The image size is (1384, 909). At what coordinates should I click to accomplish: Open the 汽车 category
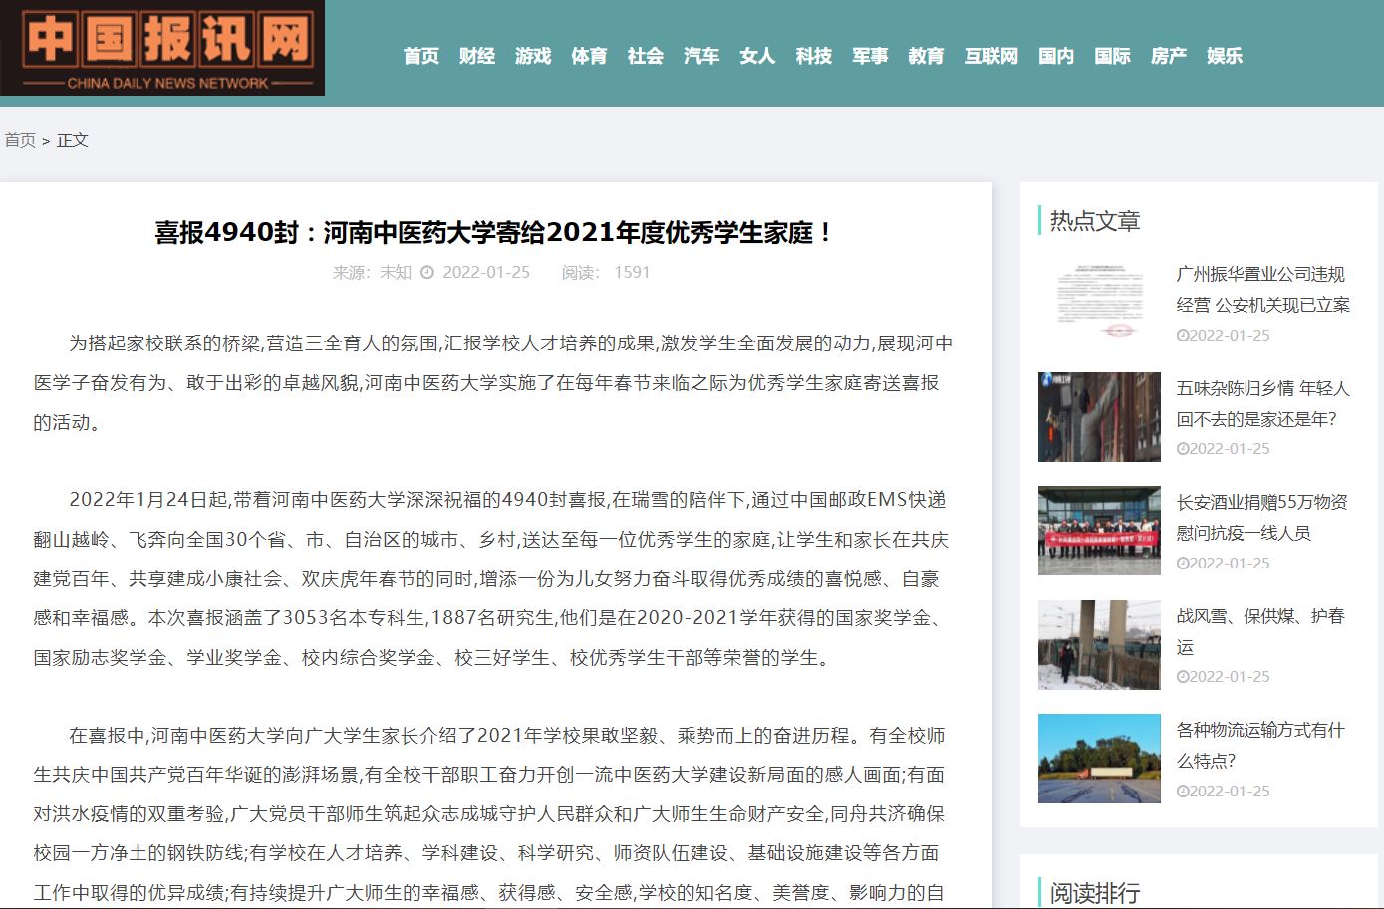(701, 56)
